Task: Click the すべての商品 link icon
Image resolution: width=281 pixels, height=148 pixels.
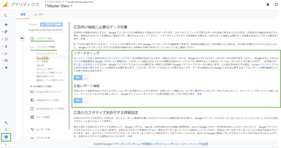Action: coord(32,117)
